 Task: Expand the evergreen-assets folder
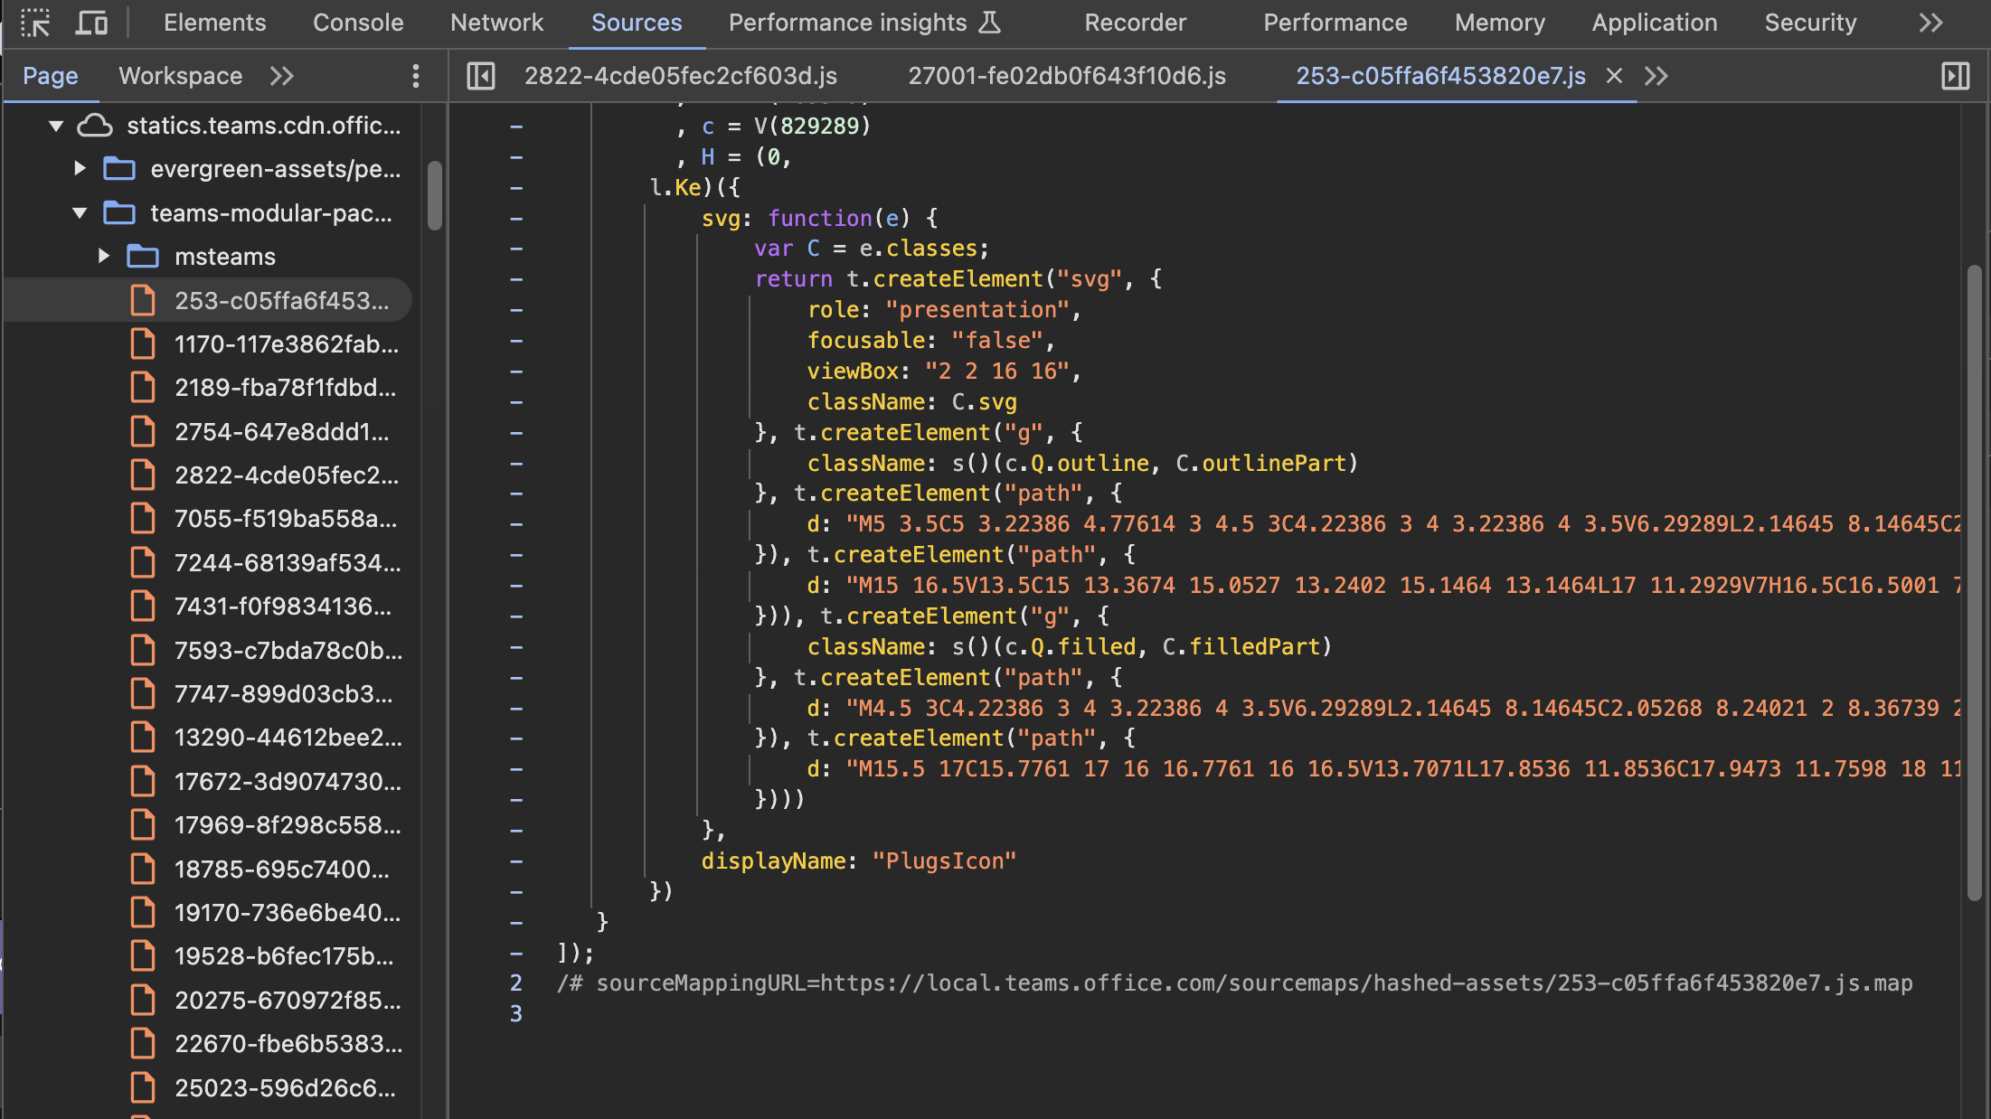coord(80,169)
